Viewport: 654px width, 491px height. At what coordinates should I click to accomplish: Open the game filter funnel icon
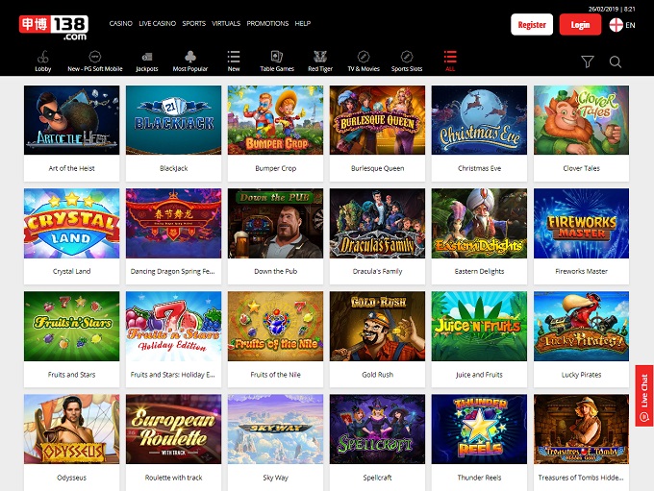pos(588,61)
